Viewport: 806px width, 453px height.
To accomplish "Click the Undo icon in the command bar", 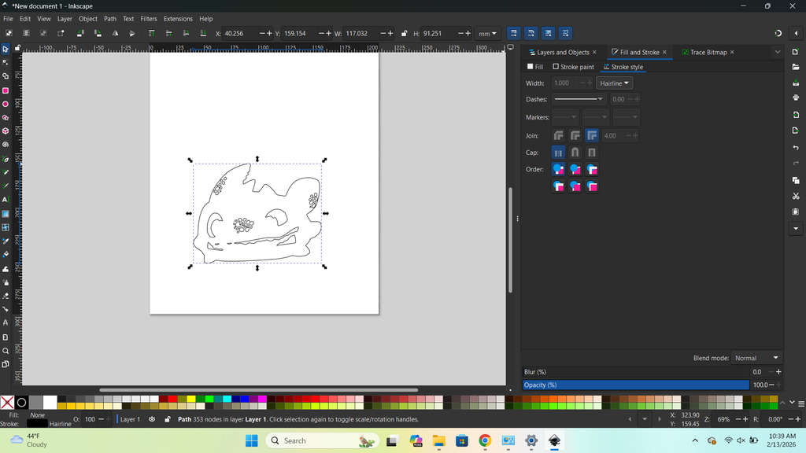I will [796, 148].
